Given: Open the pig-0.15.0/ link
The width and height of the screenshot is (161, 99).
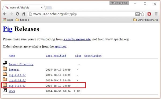Looking at the screenshot, I should [x=17, y=86].
